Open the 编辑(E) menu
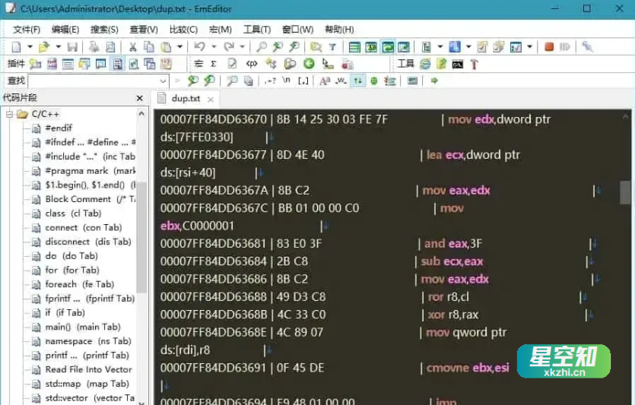This screenshot has width=635, height=405. [65, 30]
